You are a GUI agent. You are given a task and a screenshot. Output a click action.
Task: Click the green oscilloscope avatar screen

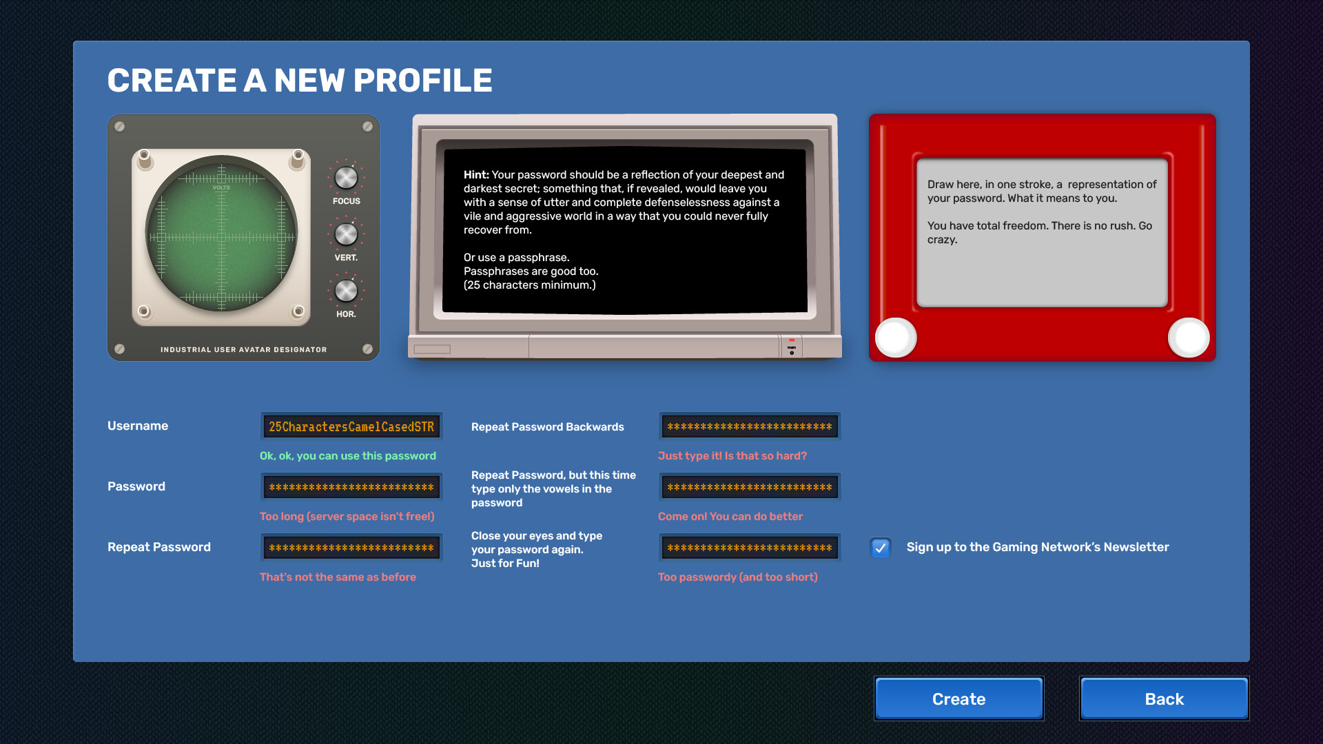point(221,236)
